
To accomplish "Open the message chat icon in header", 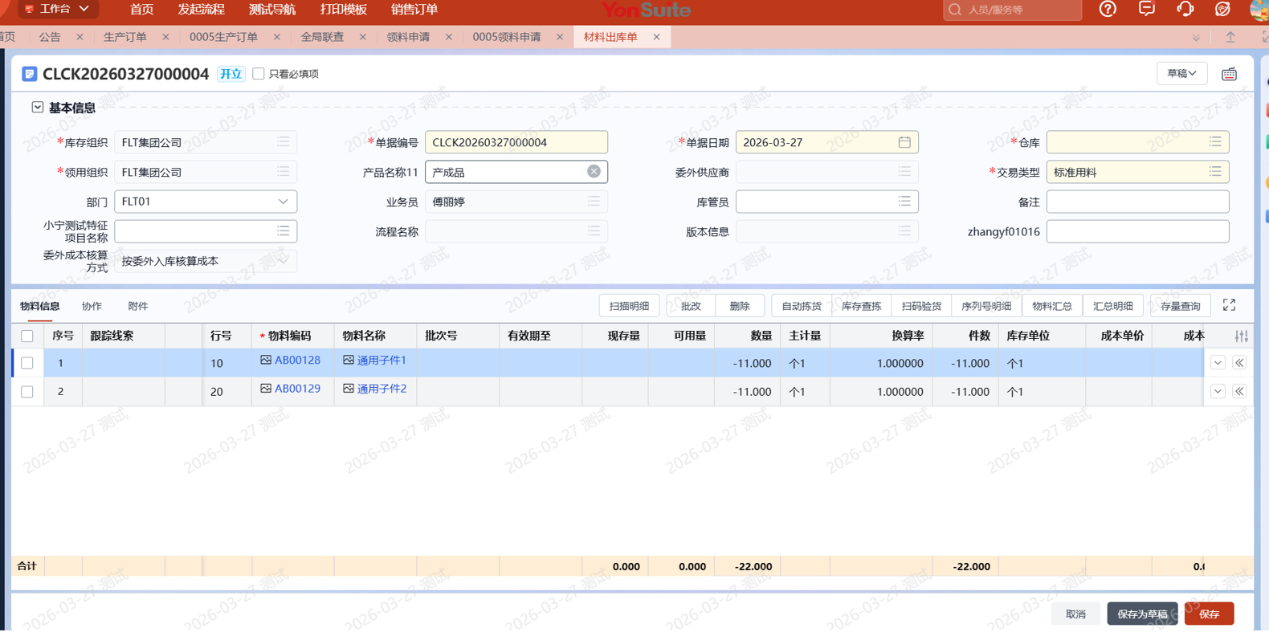I will pyautogui.click(x=1146, y=10).
